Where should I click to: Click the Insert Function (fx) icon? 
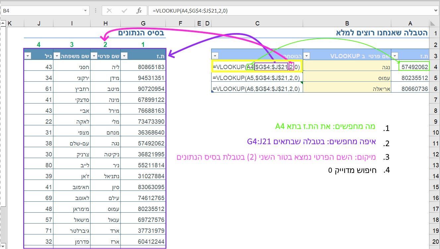pyautogui.click(x=140, y=10)
